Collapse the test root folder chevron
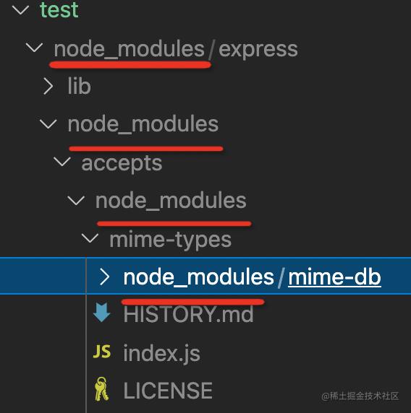Viewport: 411px width, 413px height. point(20,10)
